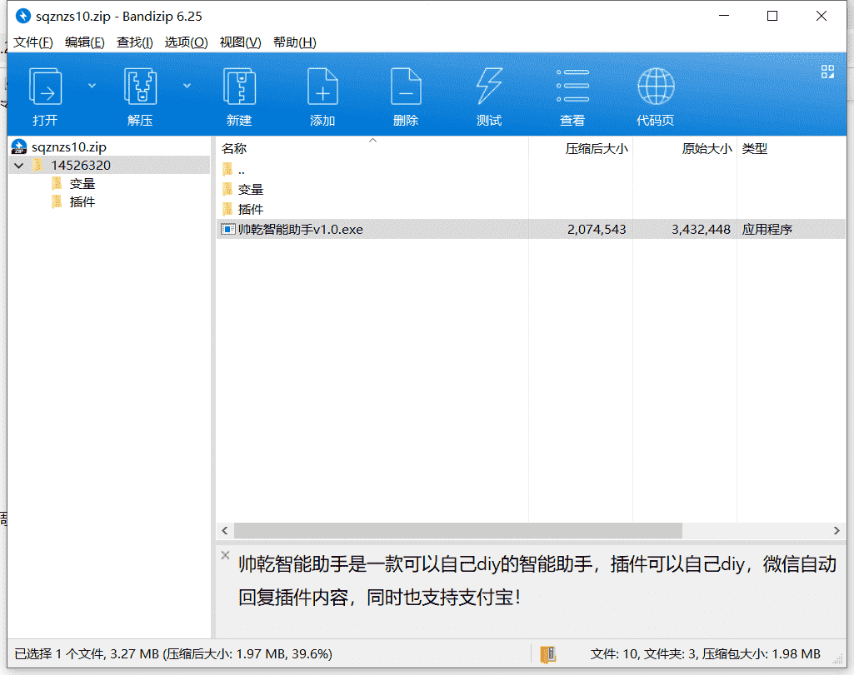Screen dimensions: 854x675
Task: Click the 查看 (View) toolbar icon
Action: click(x=572, y=87)
